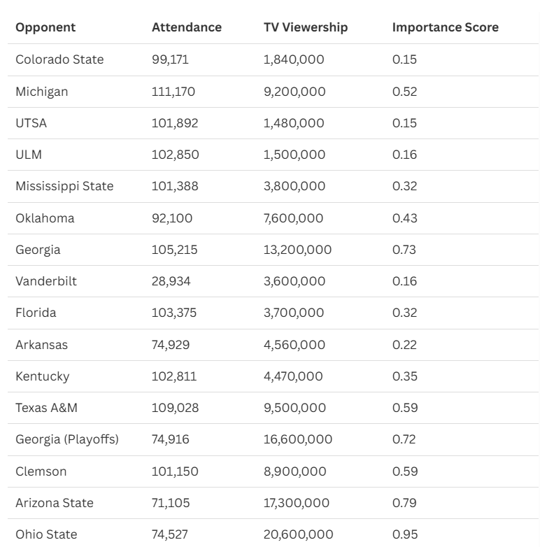
Task: Click Clemson's attendance value 101,150
Action: (x=175, y=471)
